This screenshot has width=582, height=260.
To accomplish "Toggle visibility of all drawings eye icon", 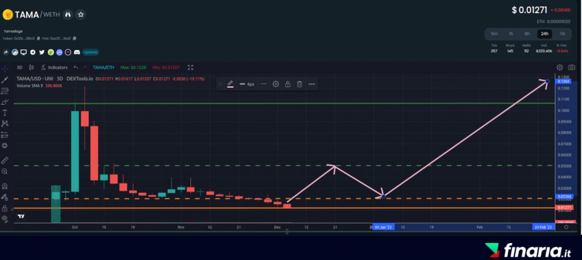I will pyautogui.click(x=5, y=218).
